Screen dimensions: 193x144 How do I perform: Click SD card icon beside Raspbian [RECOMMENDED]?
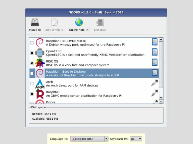(x=155, y=42)
